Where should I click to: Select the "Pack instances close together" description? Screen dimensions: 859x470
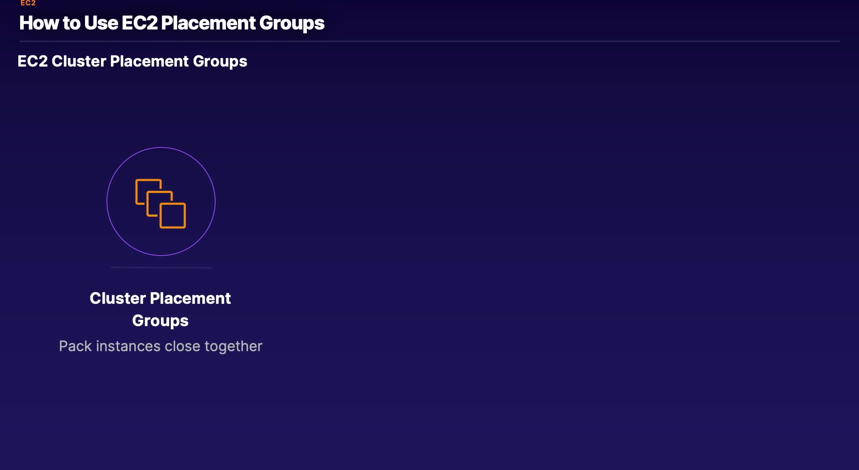point(161,346)
